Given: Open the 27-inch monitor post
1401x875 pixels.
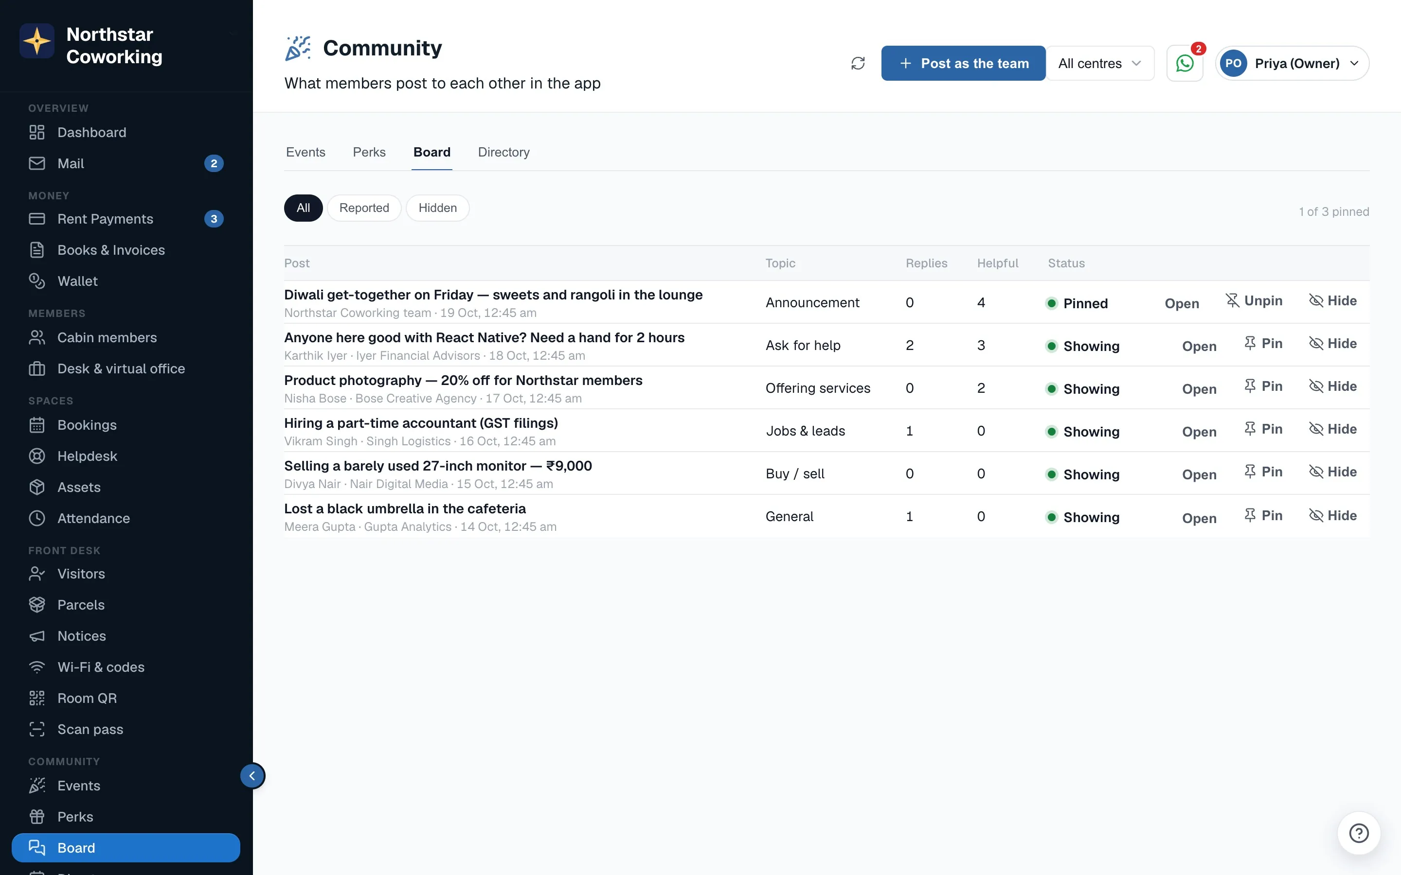Looking at the screenshot, I should point(1199,475).
